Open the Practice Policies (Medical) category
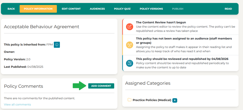 152,100
